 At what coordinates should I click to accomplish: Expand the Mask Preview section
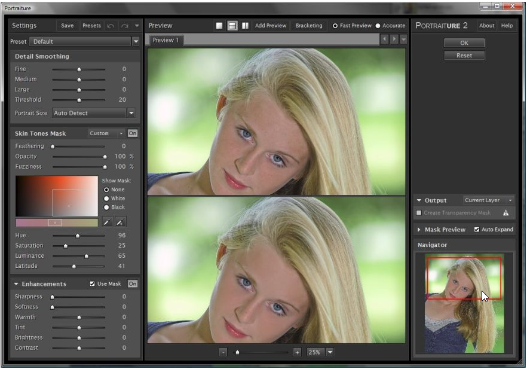coord(419,230)
